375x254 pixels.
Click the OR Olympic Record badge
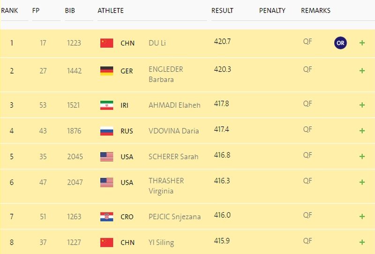(x=340, y=43)
